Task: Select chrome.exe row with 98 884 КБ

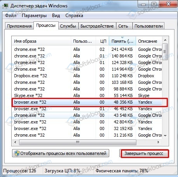Action: (87, 89)
